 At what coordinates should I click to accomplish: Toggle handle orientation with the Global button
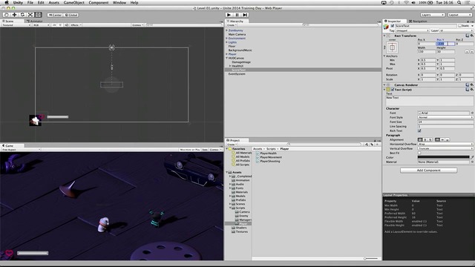click(71, 15)
